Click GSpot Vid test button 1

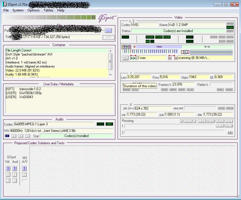point(8,169)
